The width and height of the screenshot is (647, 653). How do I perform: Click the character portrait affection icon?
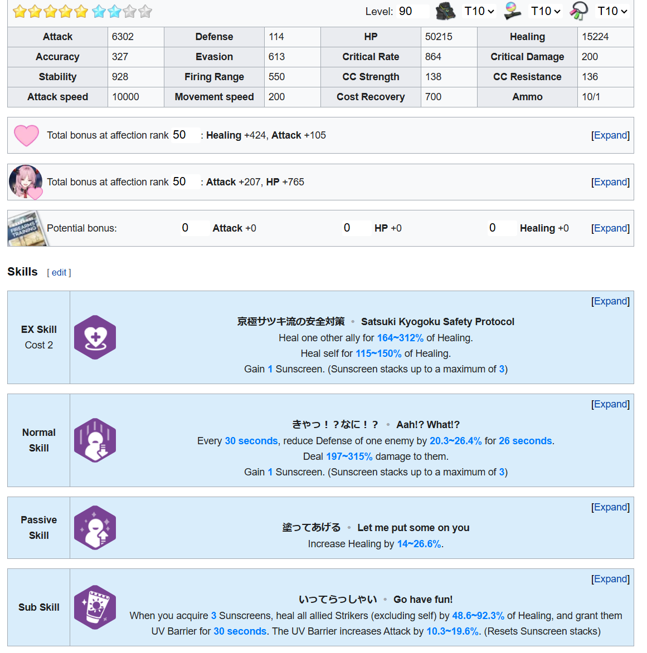tap(26, 182)
